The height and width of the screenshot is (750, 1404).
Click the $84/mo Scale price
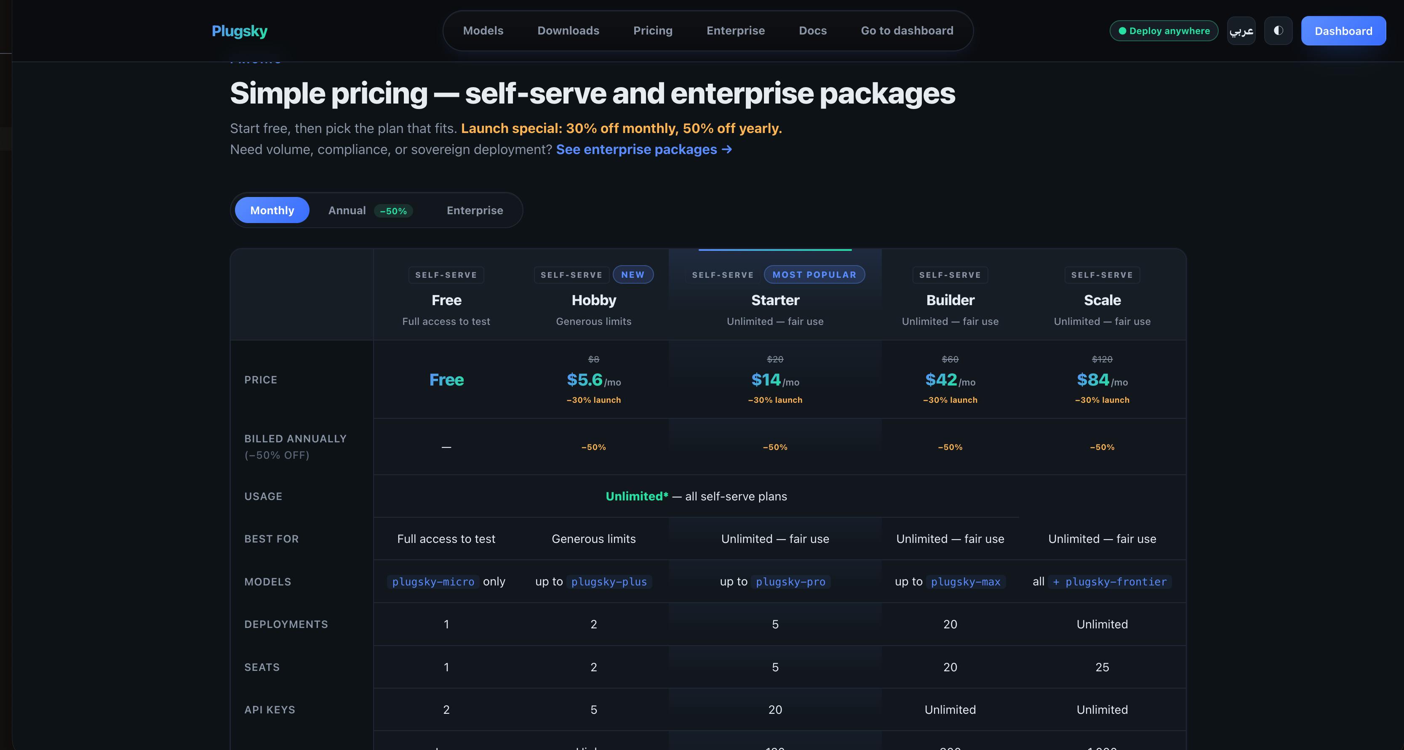point(1102,380)
